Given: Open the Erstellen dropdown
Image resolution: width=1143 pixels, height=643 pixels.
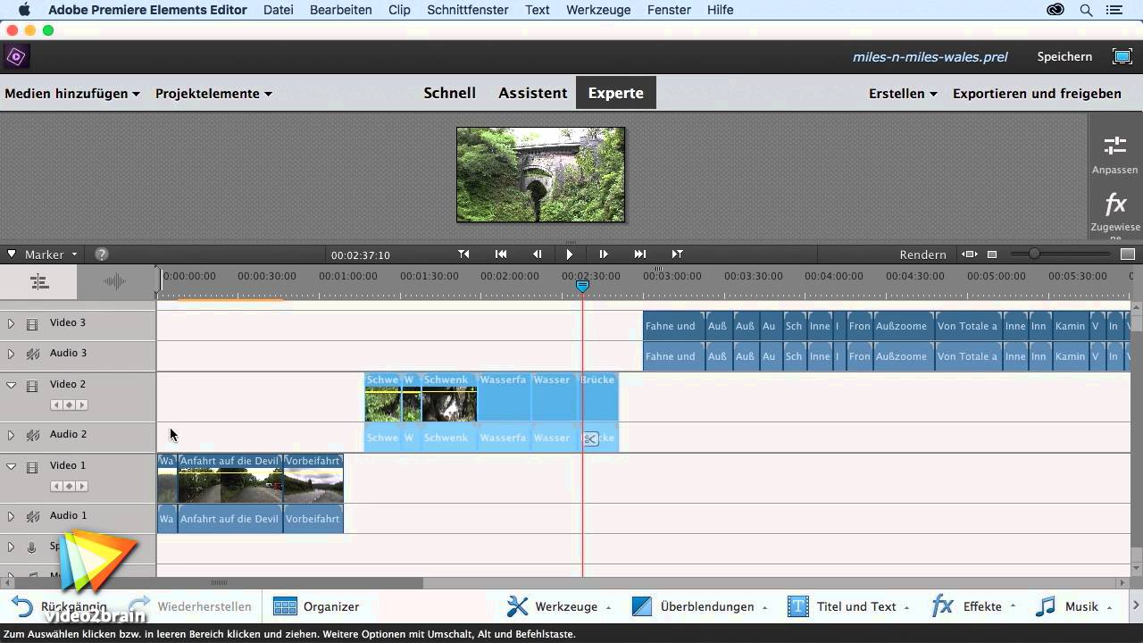Looking at the screenshot, I should tap(903, 93).
